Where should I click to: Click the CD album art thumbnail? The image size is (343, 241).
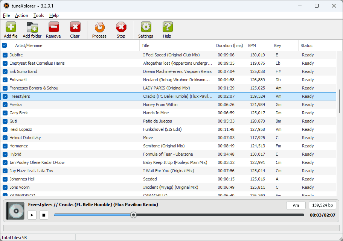click(x=15, y=211)
